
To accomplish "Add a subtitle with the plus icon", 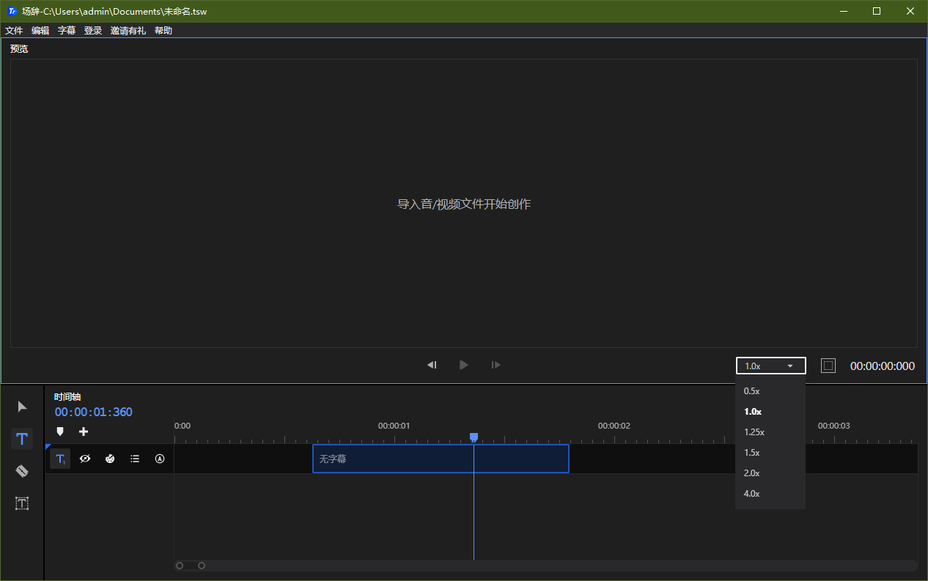I will coord(83,432).
